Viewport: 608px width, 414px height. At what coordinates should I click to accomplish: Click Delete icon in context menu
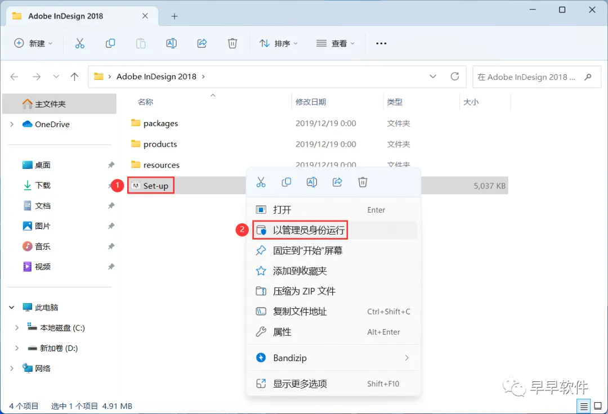[x=363, y=182]
